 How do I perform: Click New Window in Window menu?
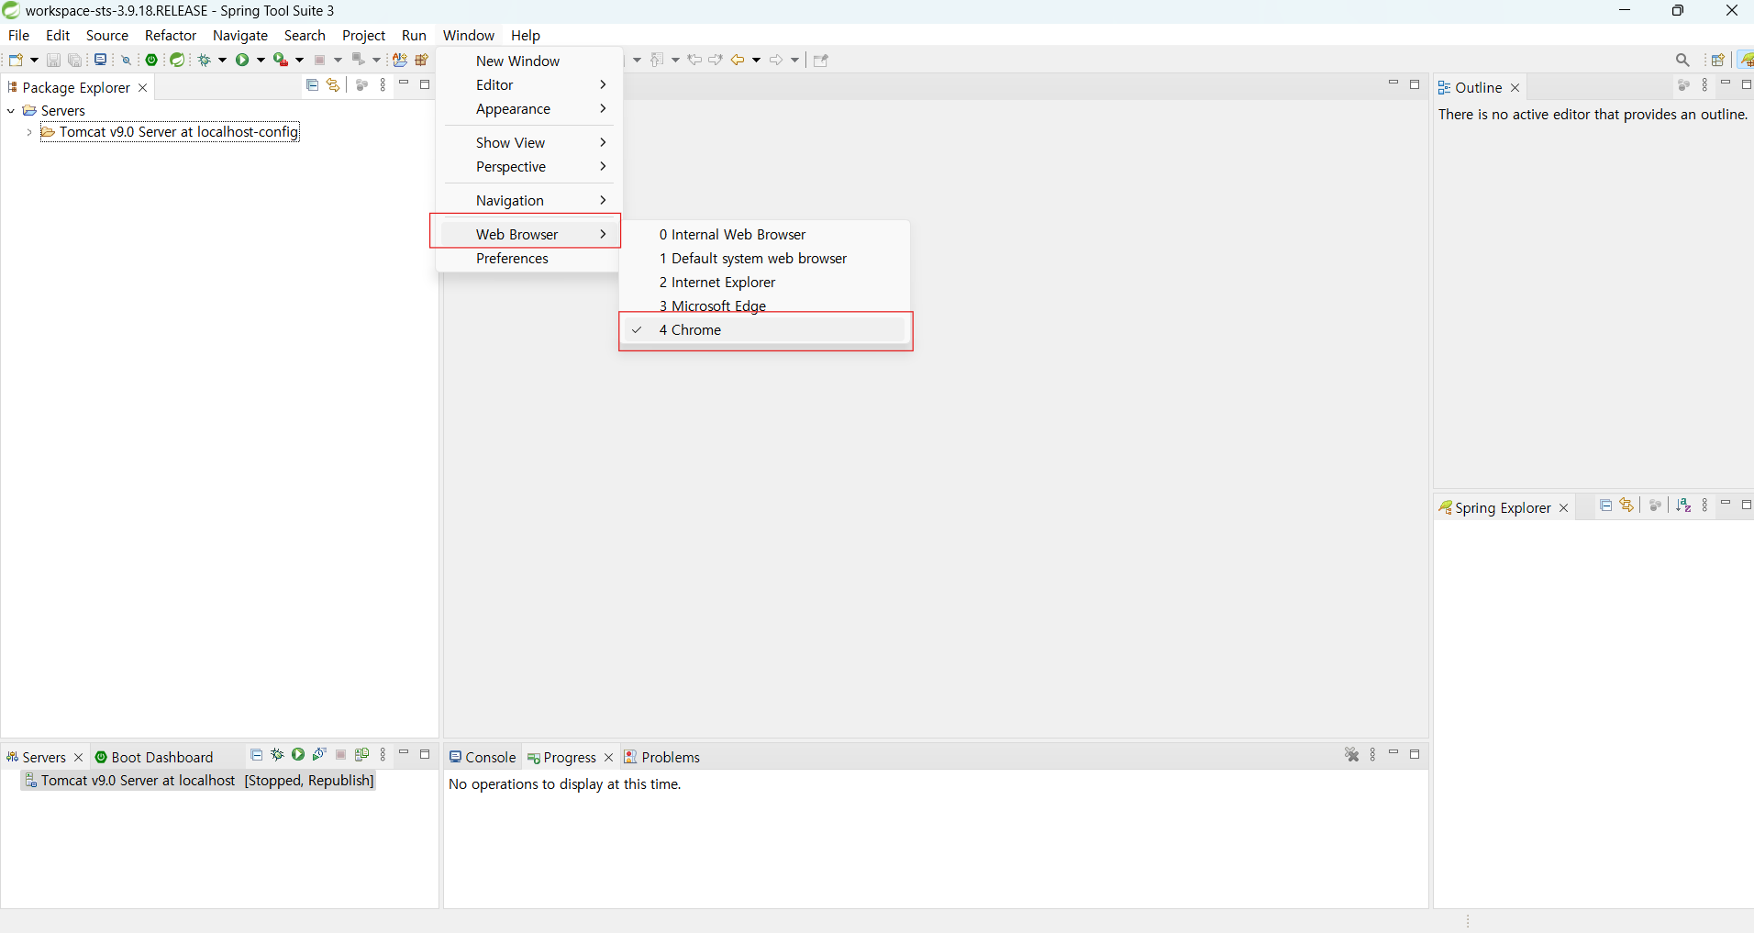click(x=527, y=61)
